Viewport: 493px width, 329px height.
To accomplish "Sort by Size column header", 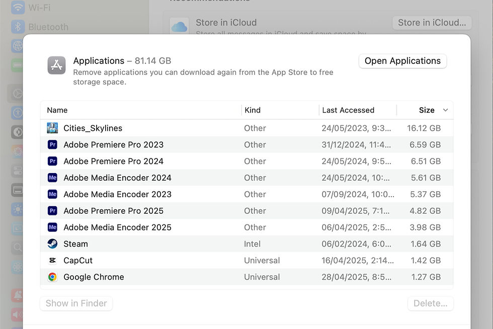I will tap(427, 110).
